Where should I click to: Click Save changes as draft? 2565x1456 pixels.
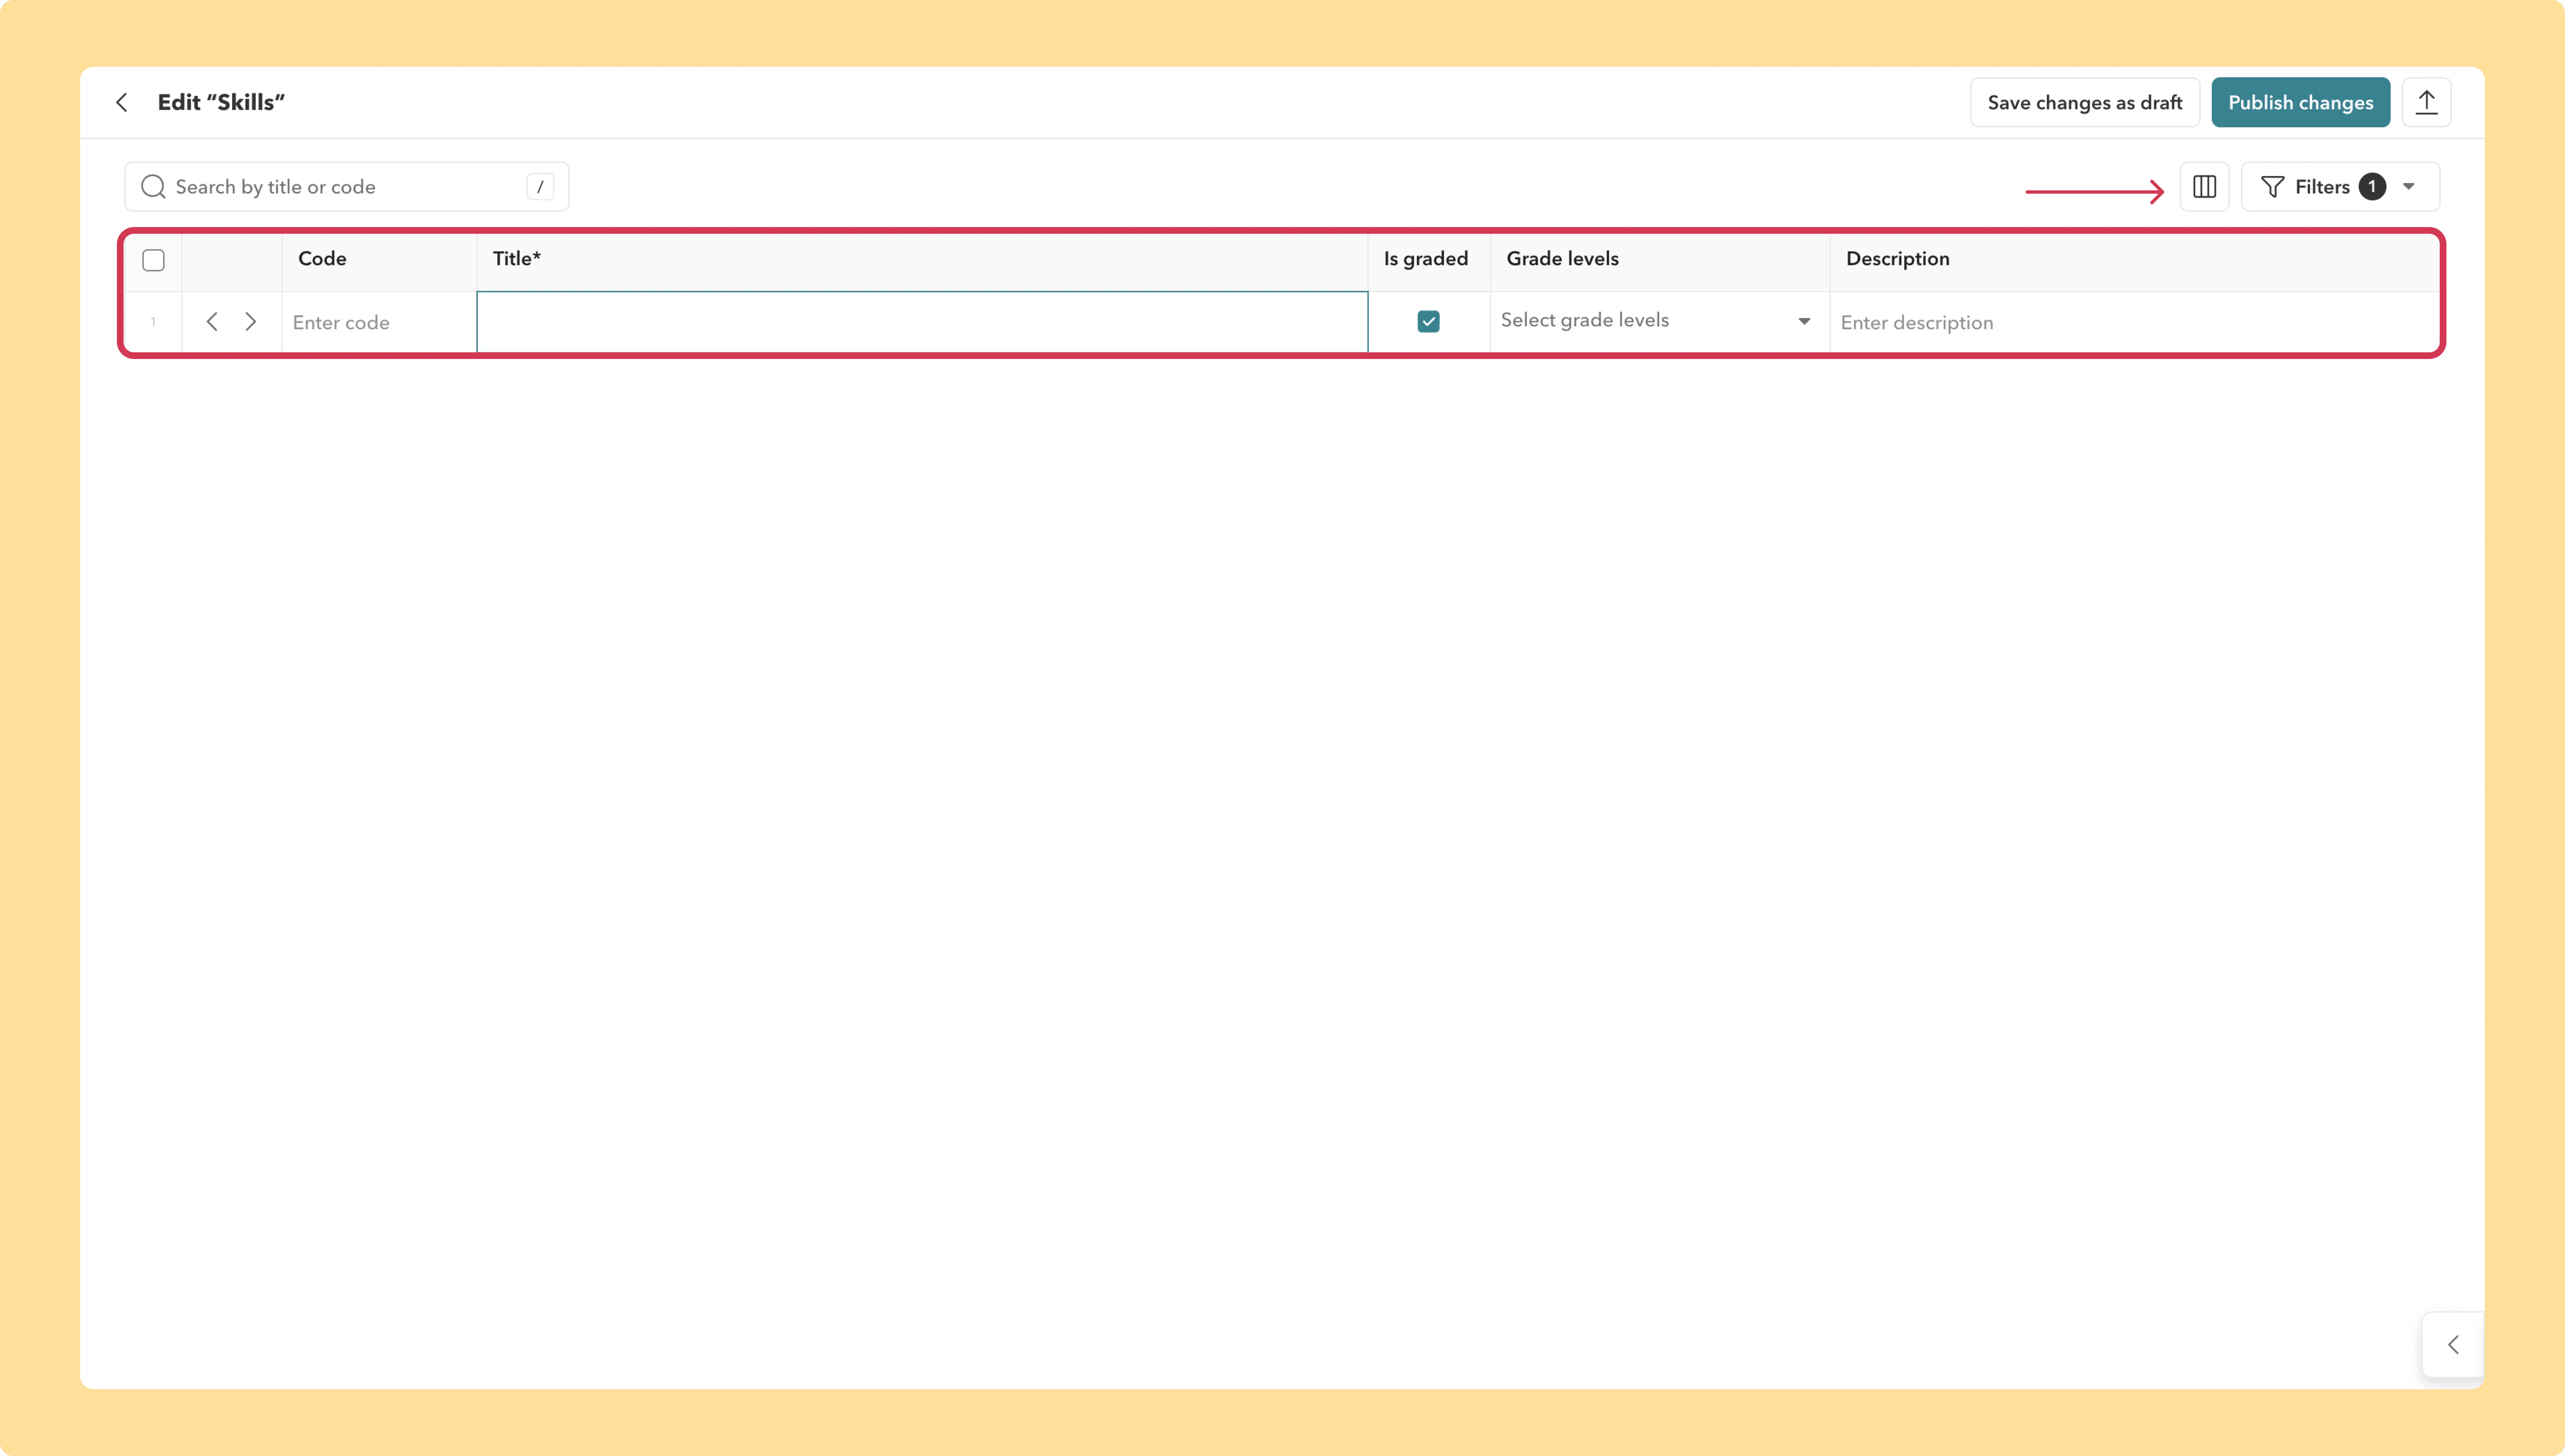pyautogui.click(x=2085, y=102)
